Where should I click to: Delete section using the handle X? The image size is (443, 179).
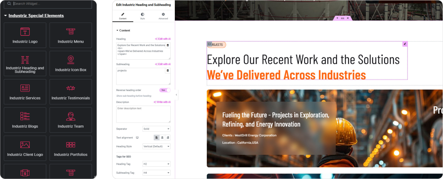click(348, 18)
